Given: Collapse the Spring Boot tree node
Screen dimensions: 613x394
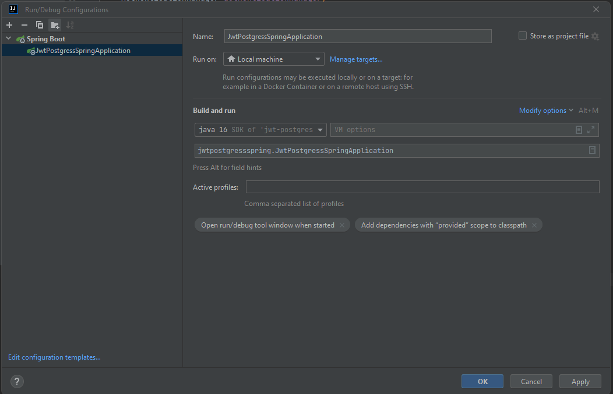Looking at the screenshot, I should 8,38.
